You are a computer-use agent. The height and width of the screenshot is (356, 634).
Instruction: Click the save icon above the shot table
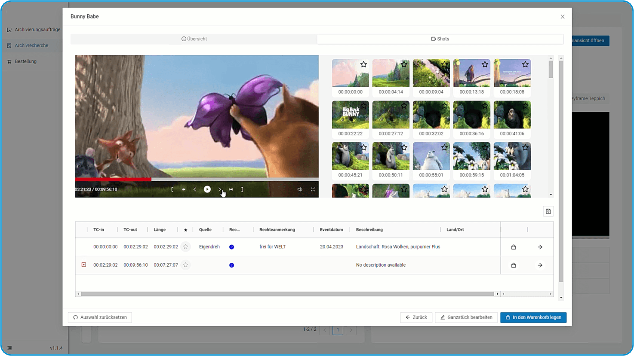pyautogui.click(x=548, y=211)
